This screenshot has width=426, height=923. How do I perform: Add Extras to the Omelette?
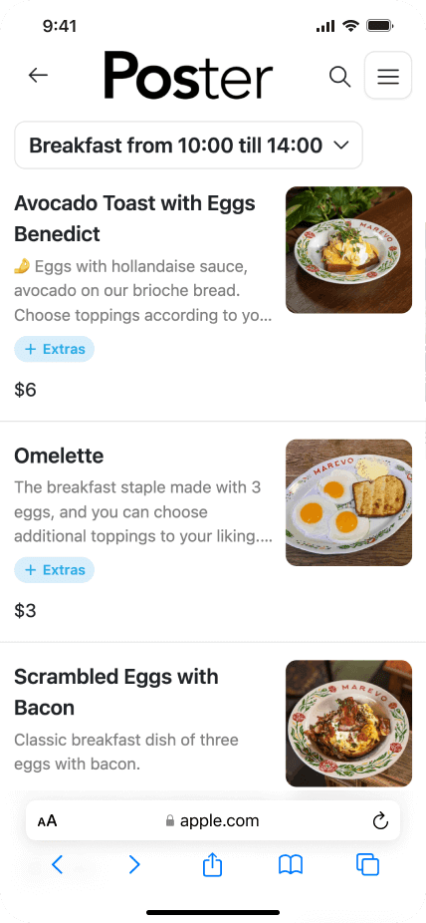(54, 570)
